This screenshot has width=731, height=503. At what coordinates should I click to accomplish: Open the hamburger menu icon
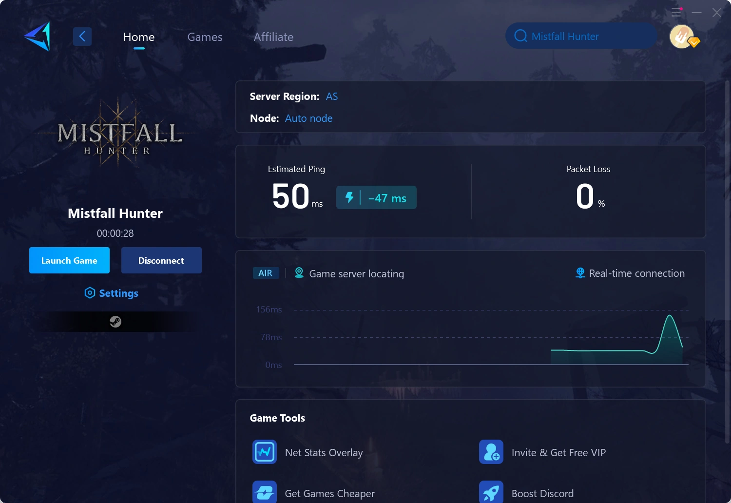[x=676, y=12]
